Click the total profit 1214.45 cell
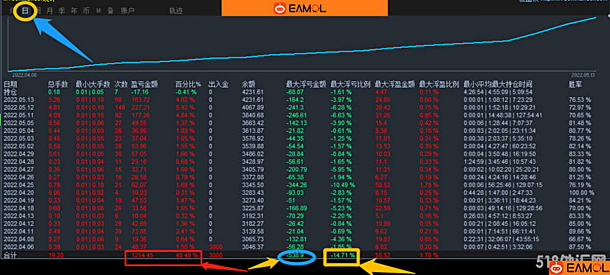Image resolution: width=610 pixels, height=275 pixels. (143, 256)
